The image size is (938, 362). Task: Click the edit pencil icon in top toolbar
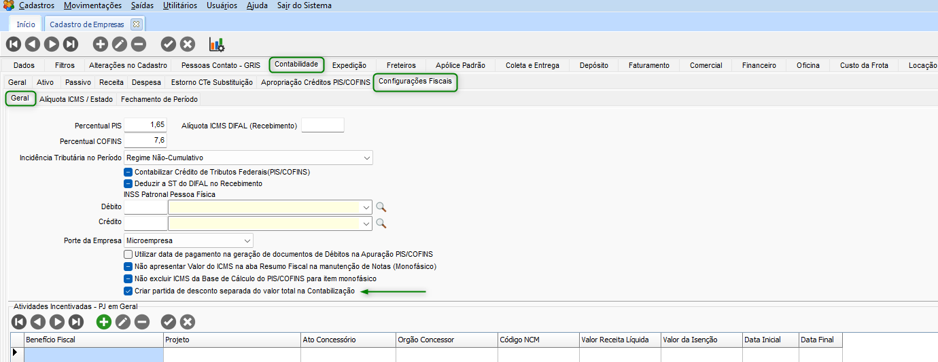[120, 44]
